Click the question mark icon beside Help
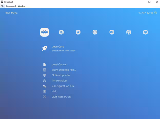This screenshot has height=119, width=160. click(x=45, y=92)
